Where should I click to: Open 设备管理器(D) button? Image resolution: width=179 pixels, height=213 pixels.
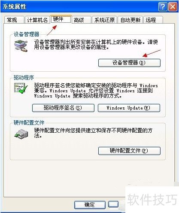pos(129,63)
